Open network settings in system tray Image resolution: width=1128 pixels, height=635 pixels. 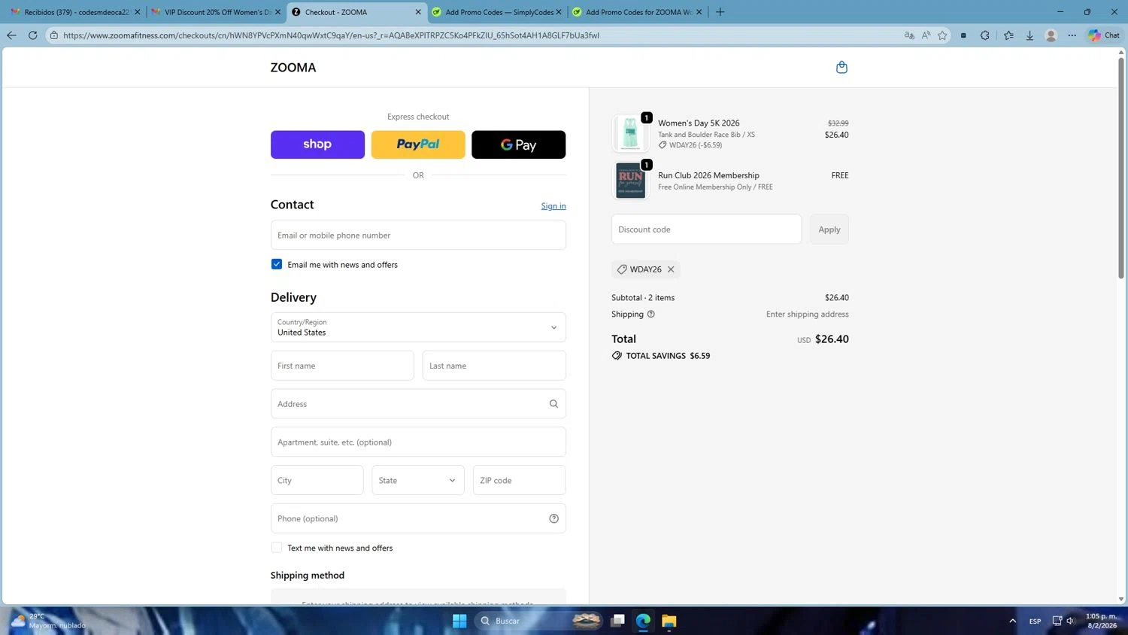(x=1057, y=621)
